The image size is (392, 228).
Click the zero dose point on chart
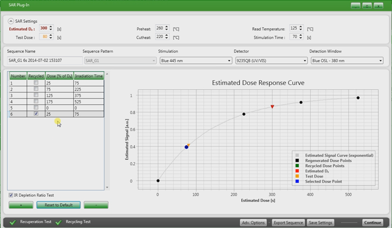(x=158, y=181)
